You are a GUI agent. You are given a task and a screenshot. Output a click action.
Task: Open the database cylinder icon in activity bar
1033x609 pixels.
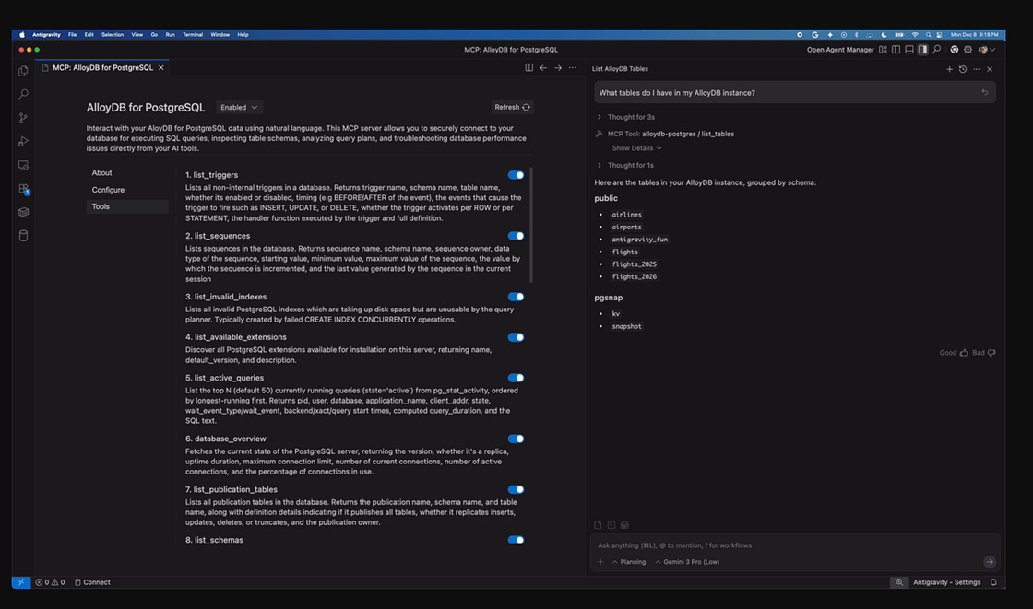pos(23,236)
